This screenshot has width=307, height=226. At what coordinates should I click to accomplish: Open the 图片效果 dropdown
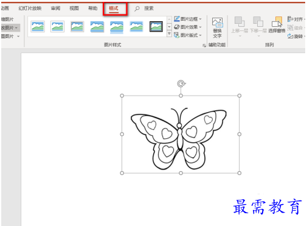188,27
